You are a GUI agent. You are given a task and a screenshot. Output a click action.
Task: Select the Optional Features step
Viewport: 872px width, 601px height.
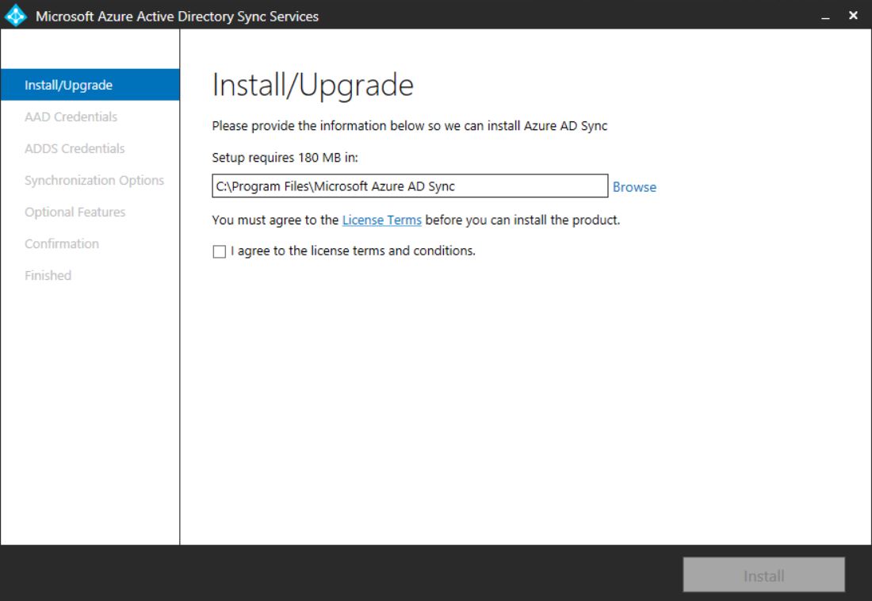75,212
